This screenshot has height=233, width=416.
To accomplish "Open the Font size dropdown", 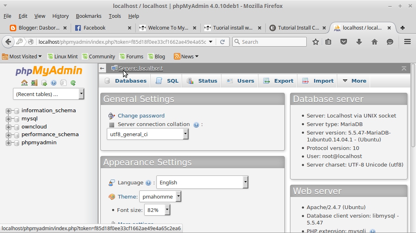I will pyautogui.click(x=157, y=210).
